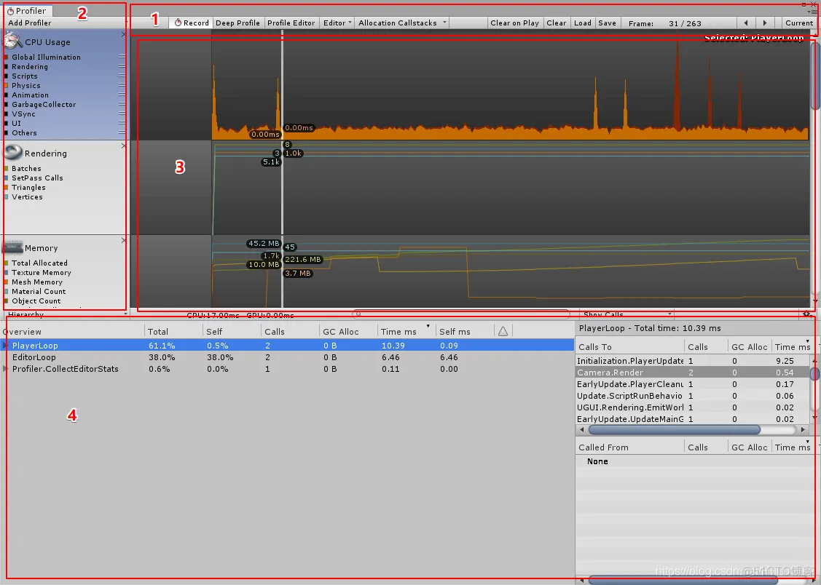Click the Current frame button
This screenshot has width=821, height=585.
(x=799, y=23)
